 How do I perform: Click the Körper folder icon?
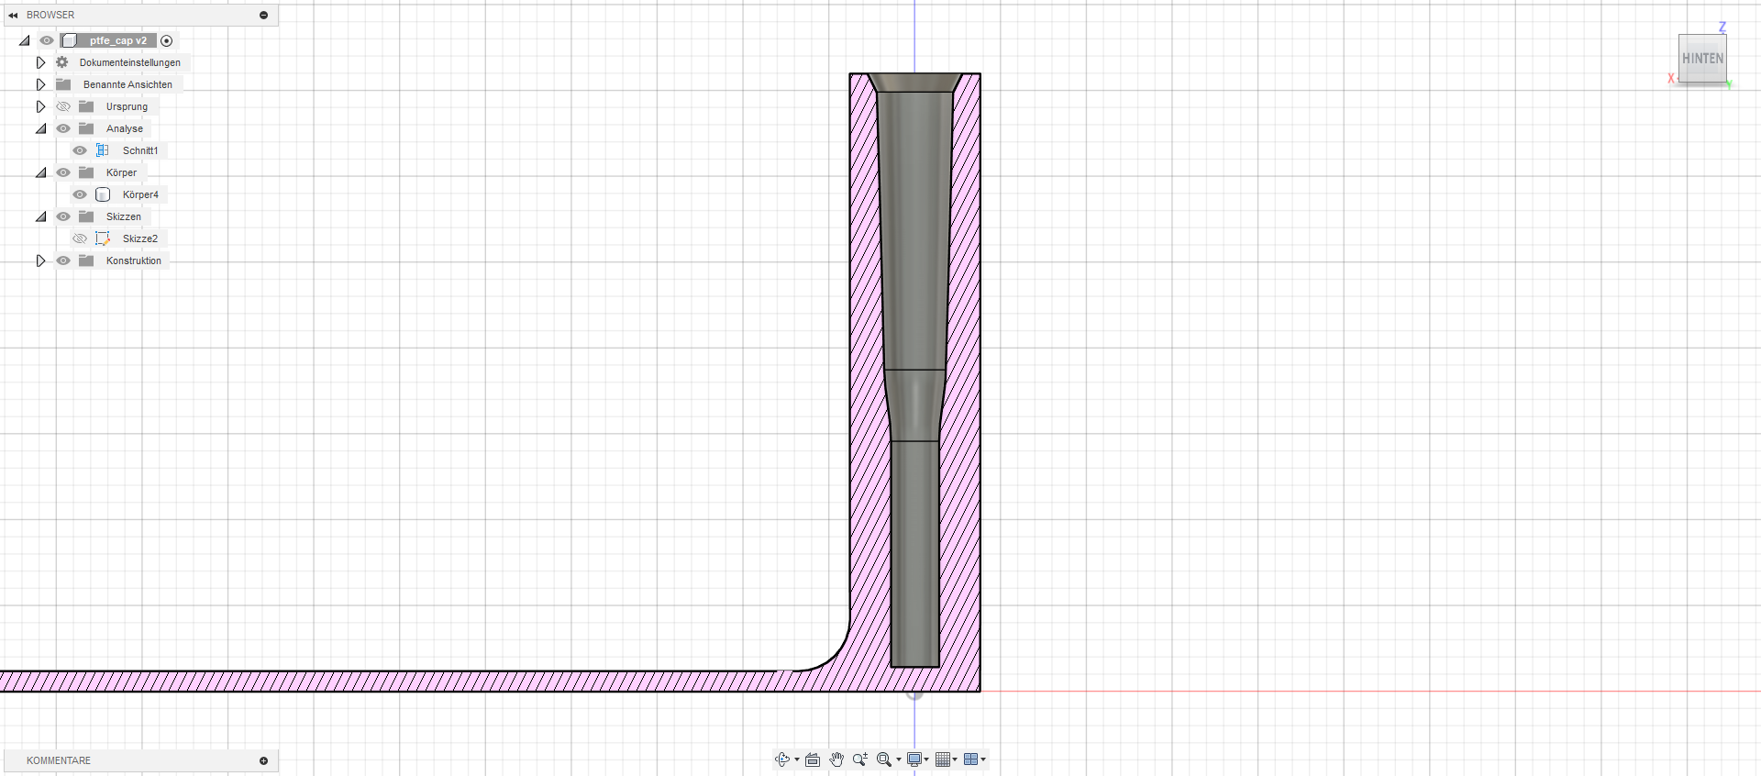(86, 172)
